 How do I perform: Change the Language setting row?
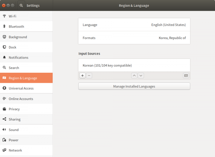click(134, 25)
